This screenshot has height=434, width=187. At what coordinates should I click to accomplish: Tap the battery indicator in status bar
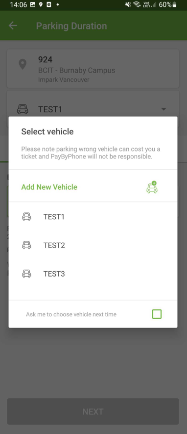[174, 5]
